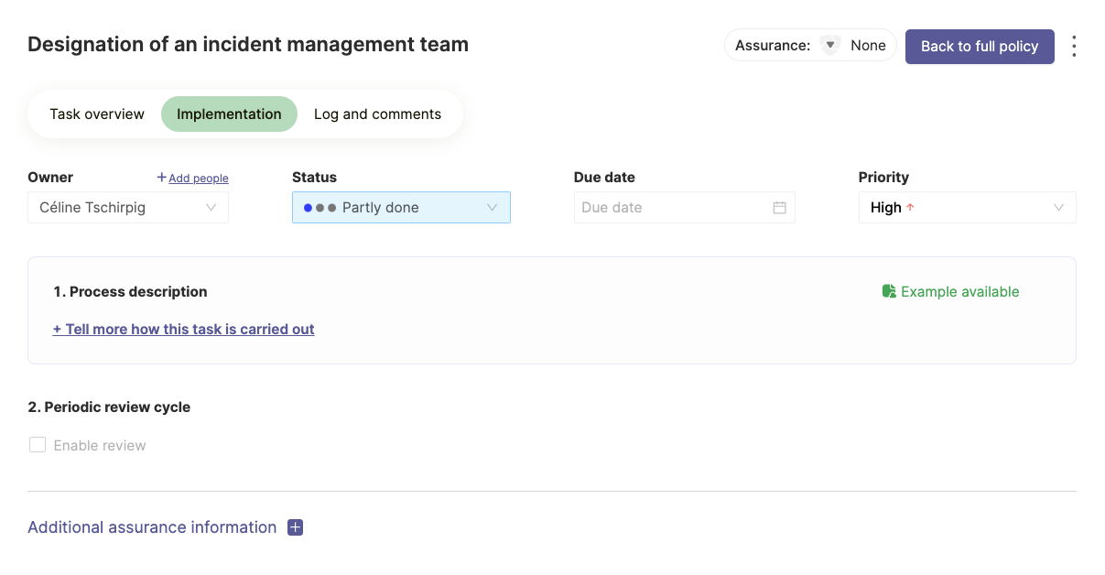Click the red high priority arrow icon
Image resolution: width=1105 pixels, height=575 pixels.
click(910, 208)
